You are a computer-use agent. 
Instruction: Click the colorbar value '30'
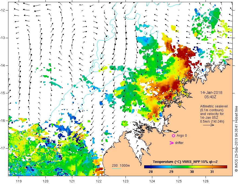pos(192,172)
